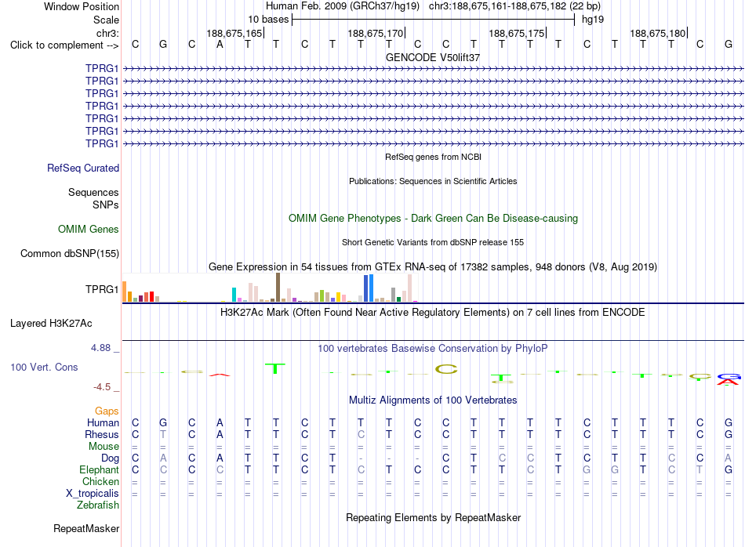
Task: Click the chr3: base position label
Action: tap(108, 33)
